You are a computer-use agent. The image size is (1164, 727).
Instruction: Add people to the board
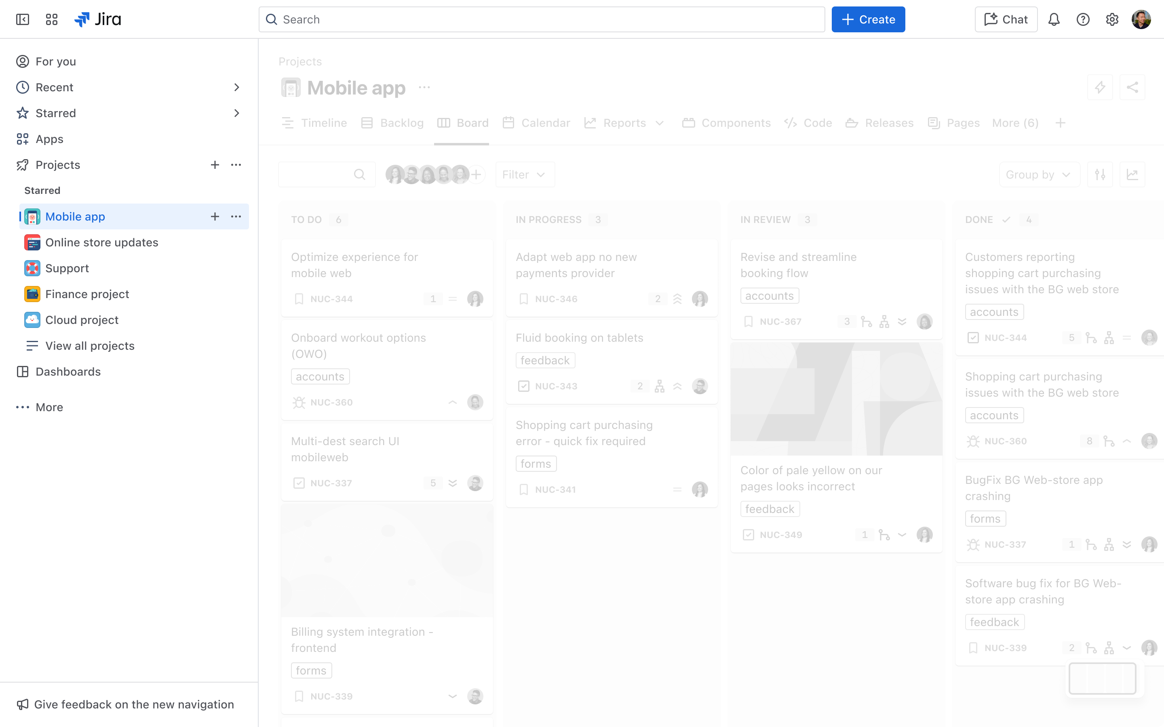[x=476, y=174]
